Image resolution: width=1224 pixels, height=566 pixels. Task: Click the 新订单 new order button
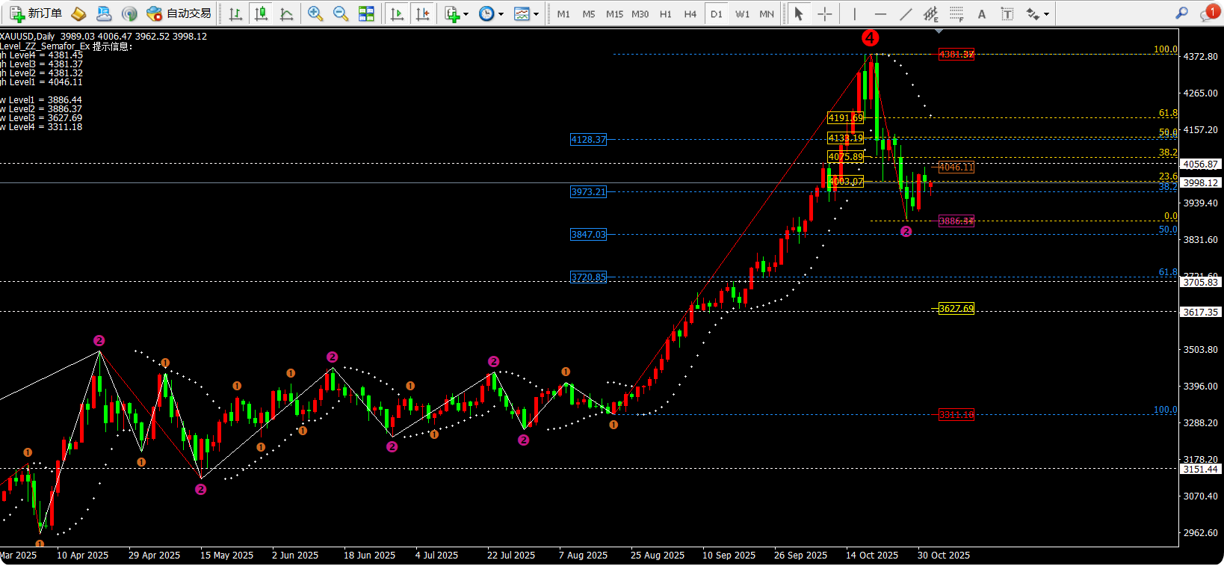click(x=36, y=13)
